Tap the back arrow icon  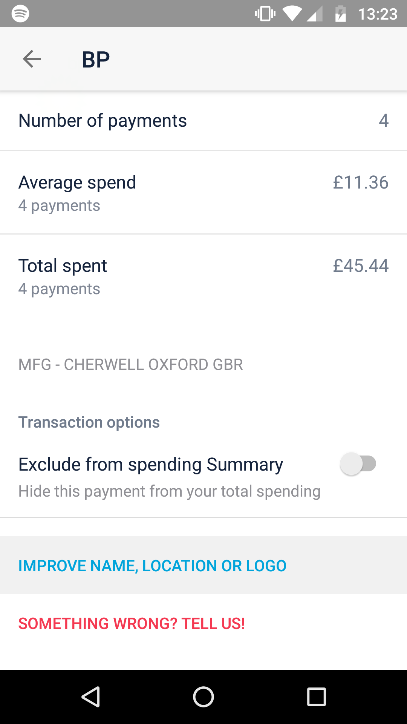(32, 59)
